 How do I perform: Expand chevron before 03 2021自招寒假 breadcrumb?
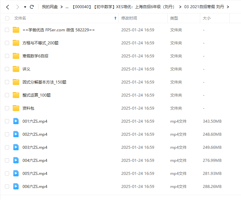click(x=180, y=7)
